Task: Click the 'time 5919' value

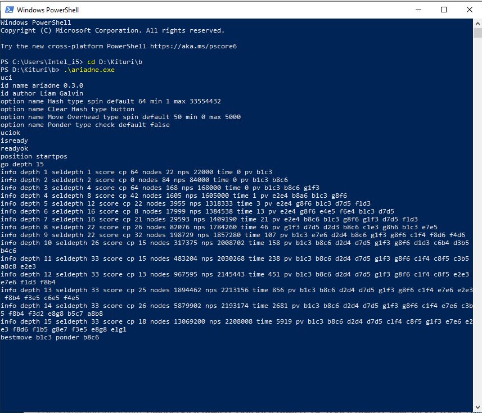Action: [274, 321]
